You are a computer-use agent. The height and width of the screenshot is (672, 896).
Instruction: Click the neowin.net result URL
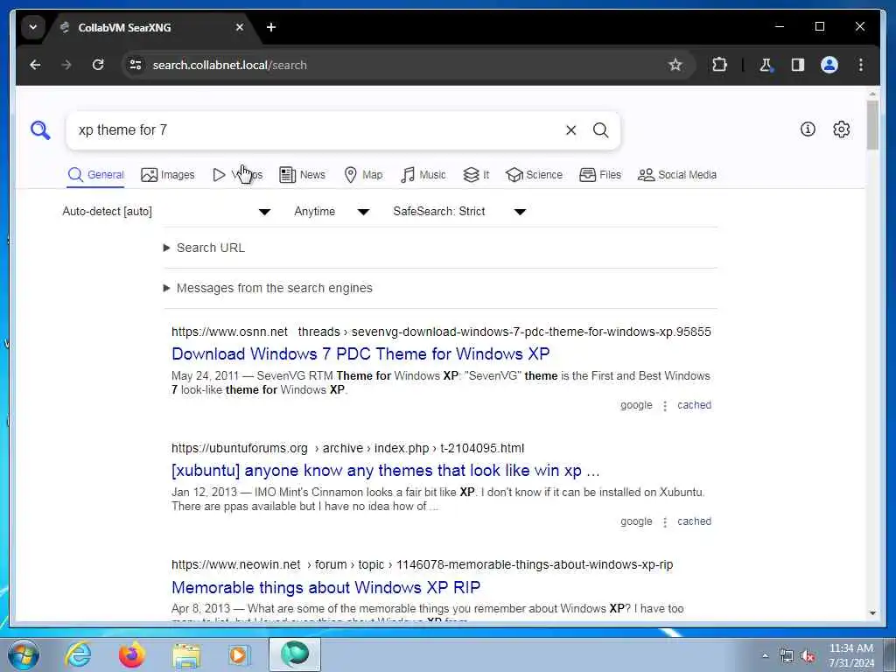pos(423,565)
